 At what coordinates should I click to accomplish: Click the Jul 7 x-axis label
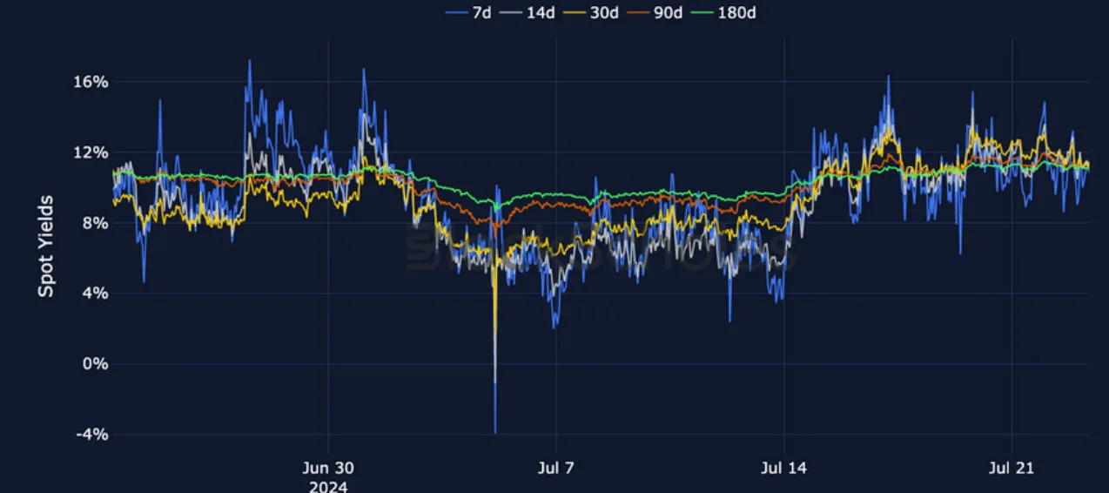tap(556, 469)
